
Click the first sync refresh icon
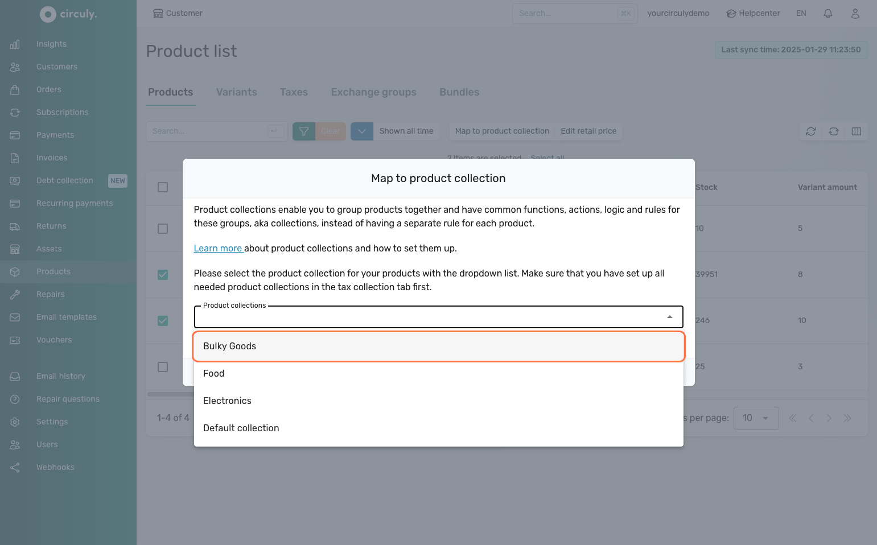pyautogui.click(x=811, y=131)
